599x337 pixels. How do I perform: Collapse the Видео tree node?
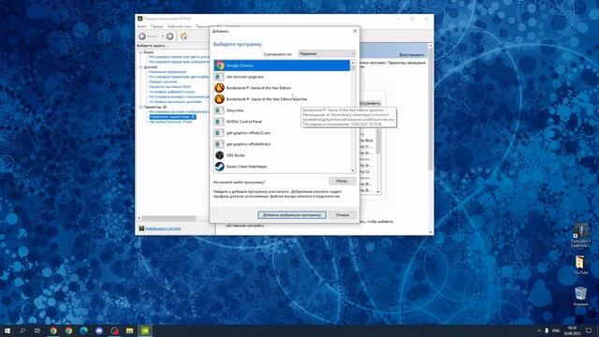[140, 52]
